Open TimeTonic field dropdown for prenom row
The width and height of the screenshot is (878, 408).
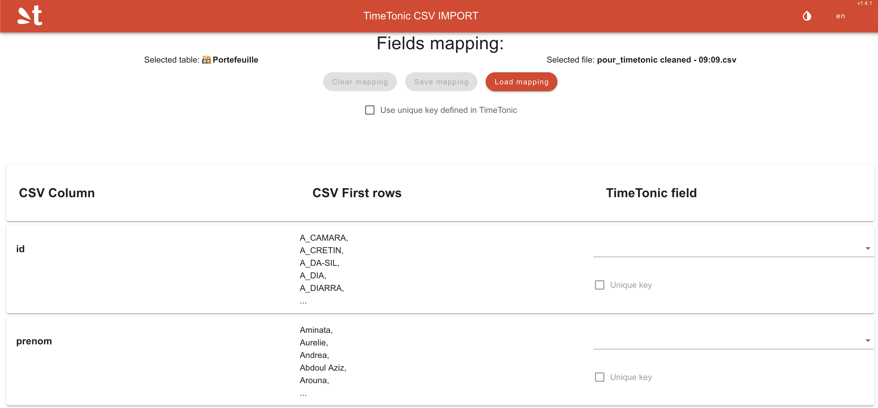tap(734, 341)
